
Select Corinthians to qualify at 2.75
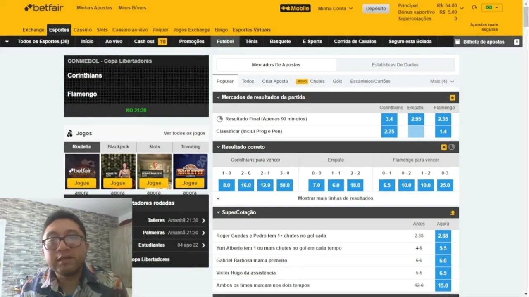pyautogui.click(x=389, y=132)
